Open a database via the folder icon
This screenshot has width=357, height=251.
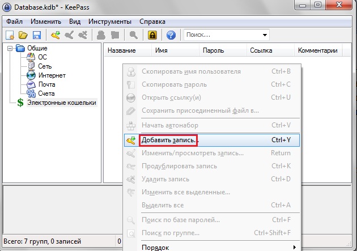23,35
